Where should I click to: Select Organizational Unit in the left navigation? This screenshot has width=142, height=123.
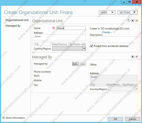tap(17, 20)
